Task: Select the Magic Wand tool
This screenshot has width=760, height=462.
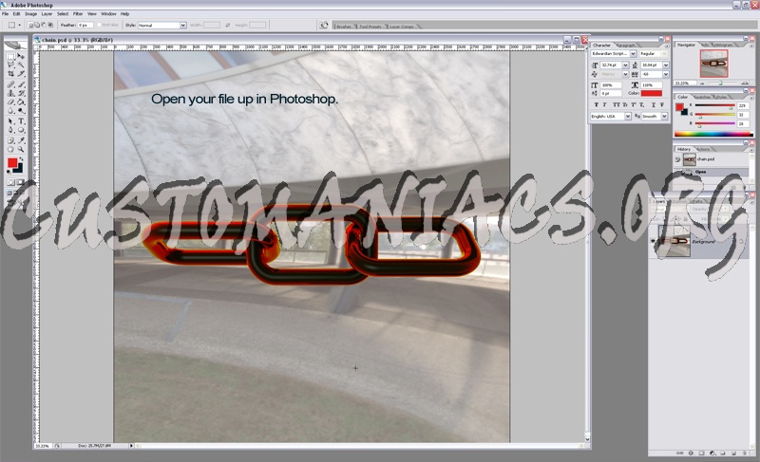Action: tap(21, 65)
